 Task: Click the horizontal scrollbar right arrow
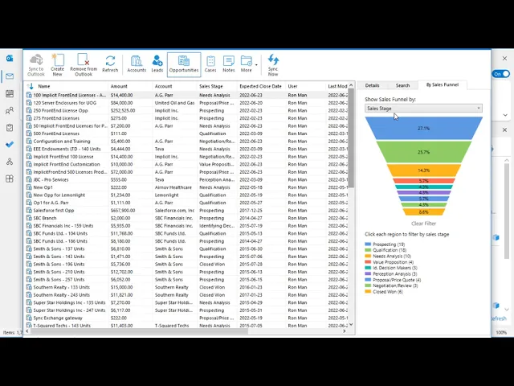(345, 331)
